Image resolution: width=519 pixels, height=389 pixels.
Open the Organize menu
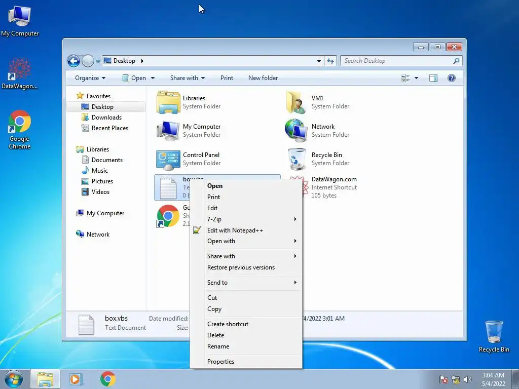coord(90,78)
